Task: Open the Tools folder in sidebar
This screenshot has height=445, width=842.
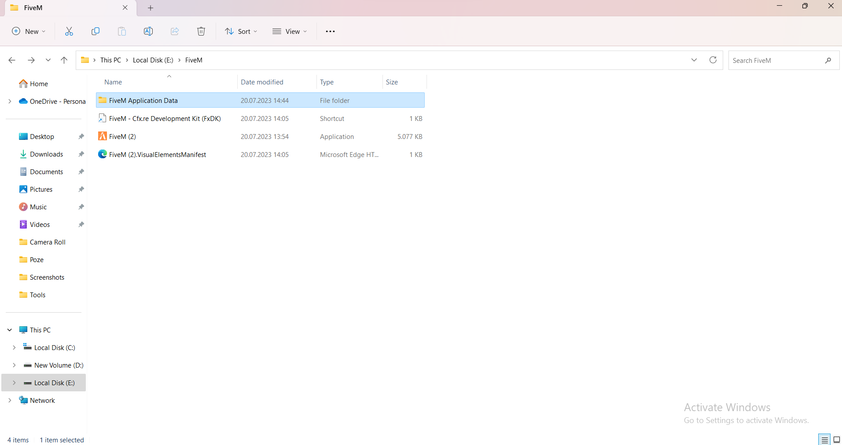Action: coord(37,295)
